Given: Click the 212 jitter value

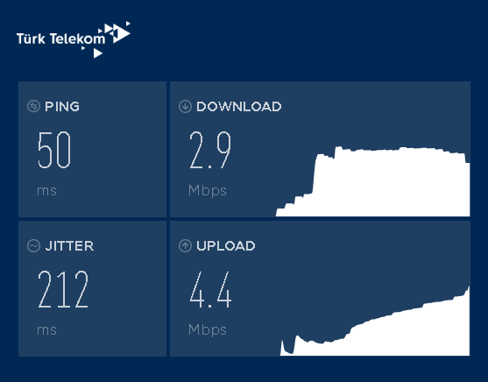Looking at the screenshot, I should (x=63, y=289).
